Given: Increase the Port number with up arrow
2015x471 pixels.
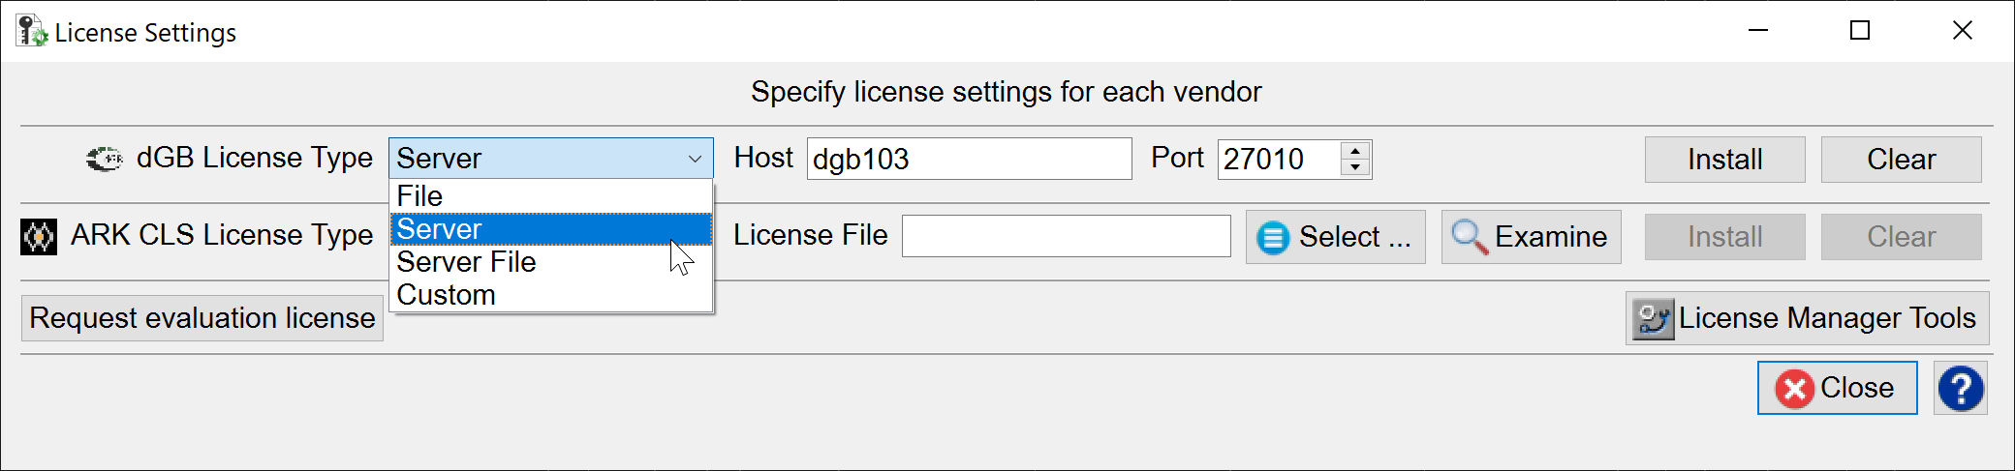Looking at the screenshot, I should 1355,150.
